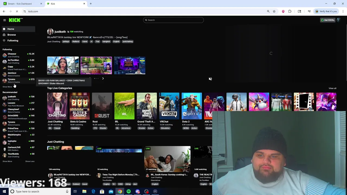The width and height of the screenshot is (347, 195).
Task: Open Chrome three-dot menu
Action: (343, 11)
